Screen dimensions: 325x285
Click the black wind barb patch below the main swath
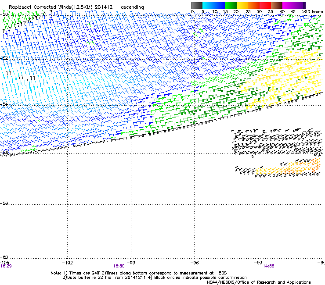coord(277,142)
